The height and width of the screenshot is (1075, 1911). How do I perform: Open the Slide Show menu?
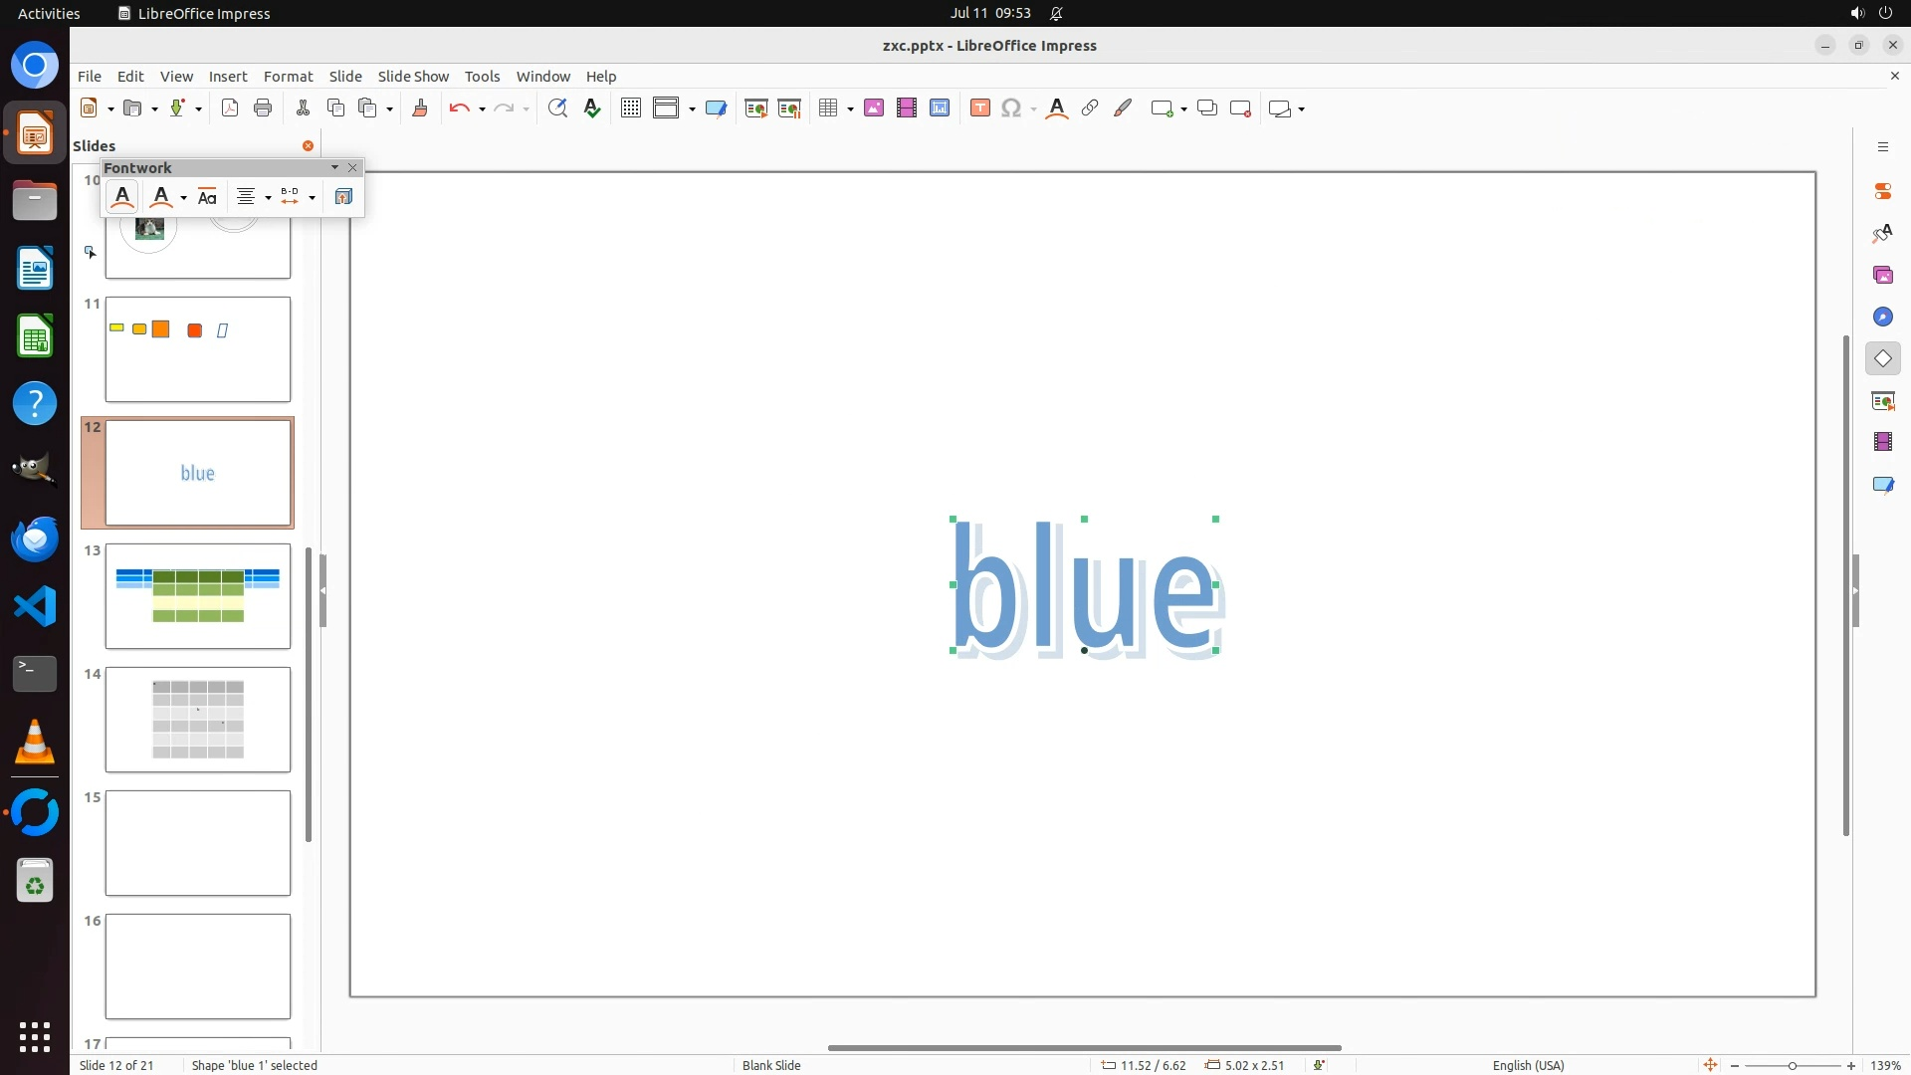pos(413,77)
